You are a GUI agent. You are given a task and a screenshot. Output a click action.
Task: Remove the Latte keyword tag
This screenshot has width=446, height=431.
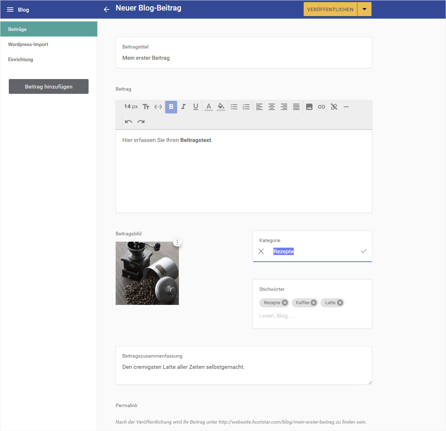340,302
